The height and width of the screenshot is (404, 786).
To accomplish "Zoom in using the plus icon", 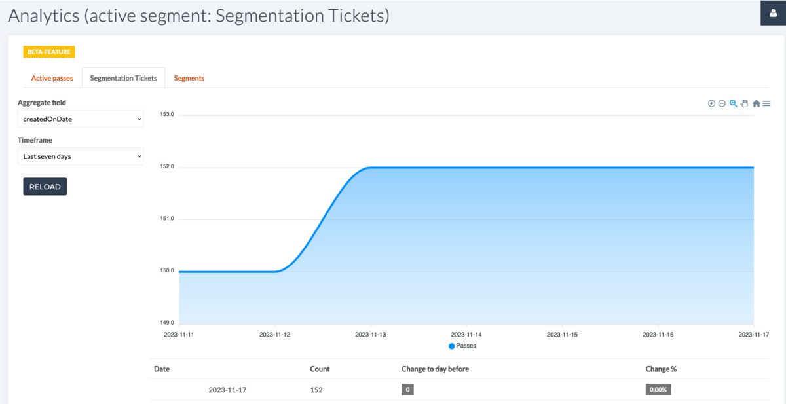I will 711,103.
